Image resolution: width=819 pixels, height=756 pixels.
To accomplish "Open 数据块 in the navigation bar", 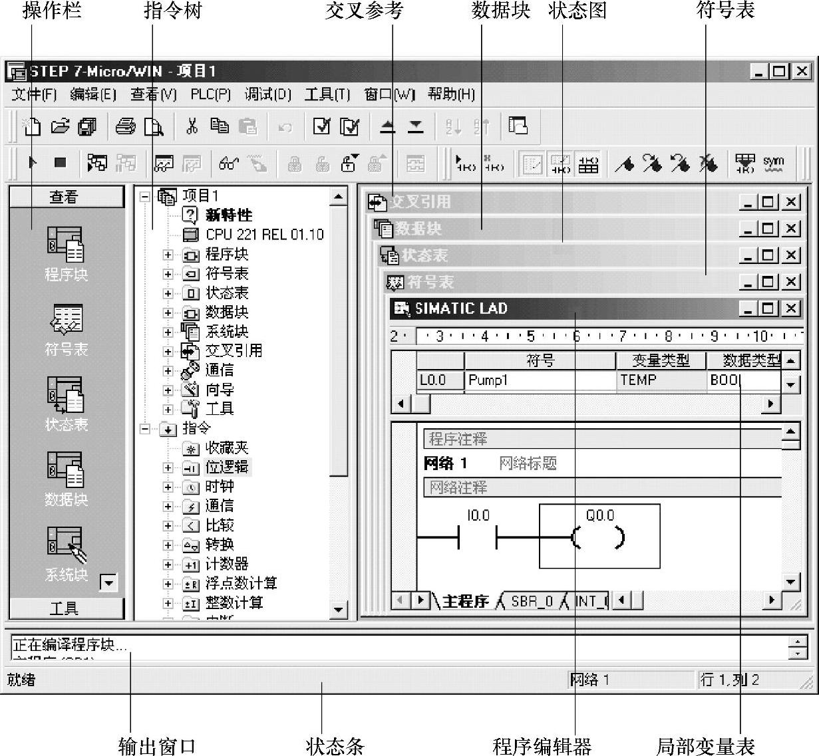I will tap(65, 479).
